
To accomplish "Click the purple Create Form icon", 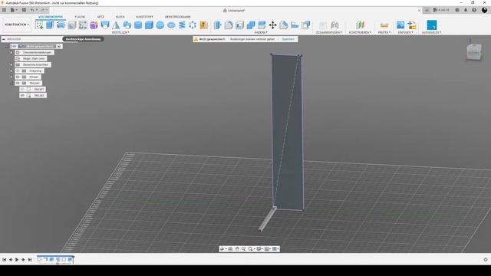I will (x=94, y=25).
